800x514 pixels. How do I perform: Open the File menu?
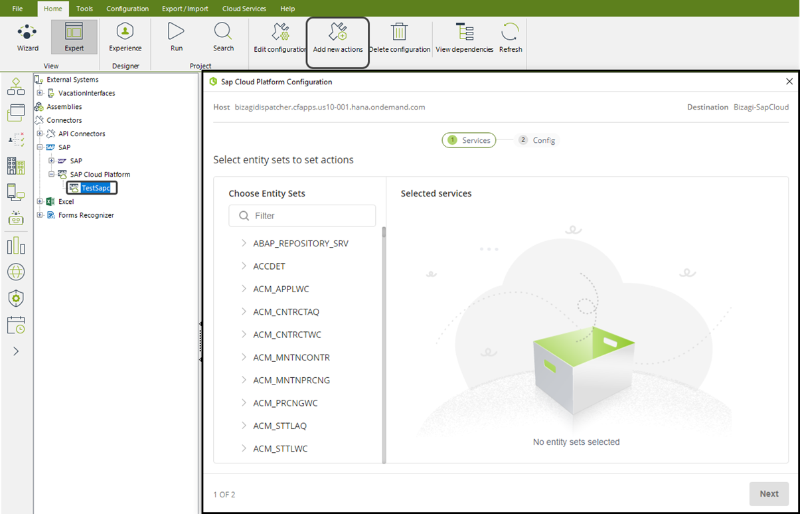coord(17,9)
